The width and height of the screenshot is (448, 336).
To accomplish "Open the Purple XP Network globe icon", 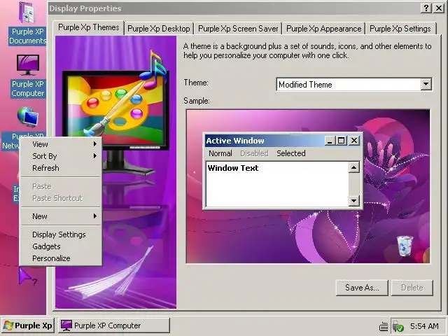I will tap(28, 117).
